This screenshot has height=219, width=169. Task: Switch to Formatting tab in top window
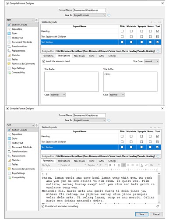pos(48,56)
